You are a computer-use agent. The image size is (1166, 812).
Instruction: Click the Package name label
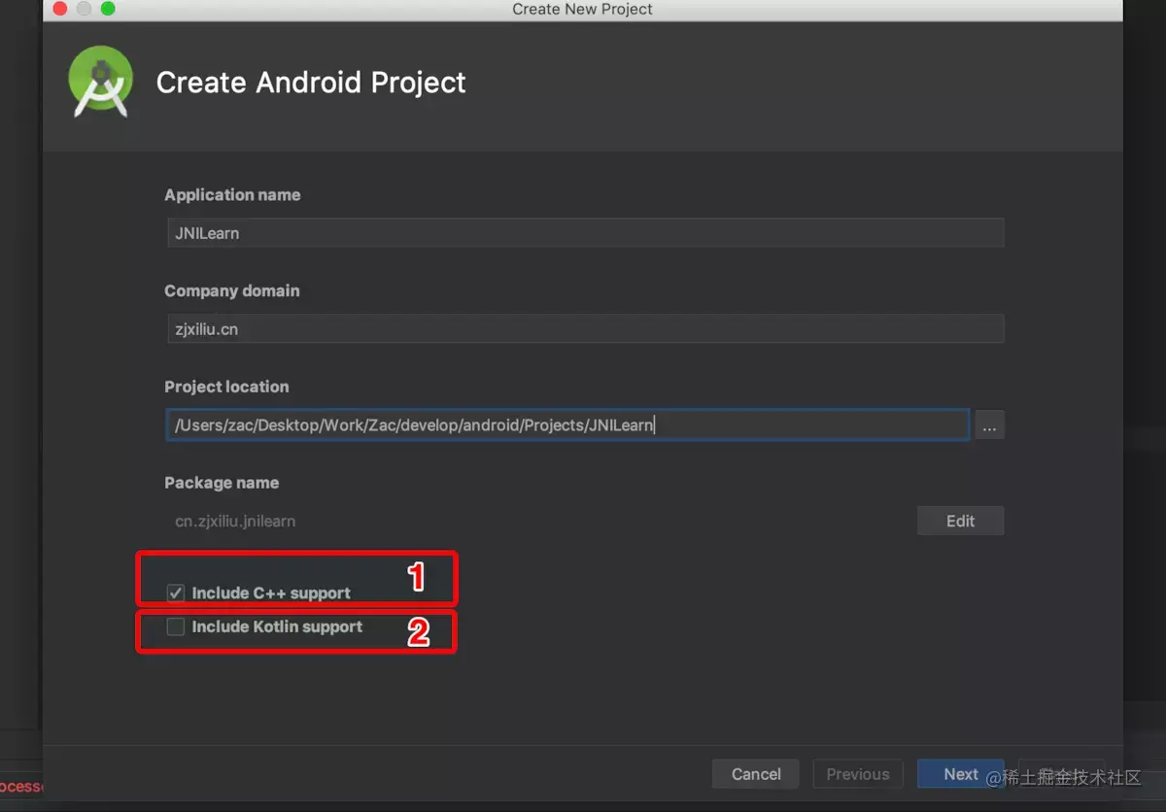click(x=222, y=483)
